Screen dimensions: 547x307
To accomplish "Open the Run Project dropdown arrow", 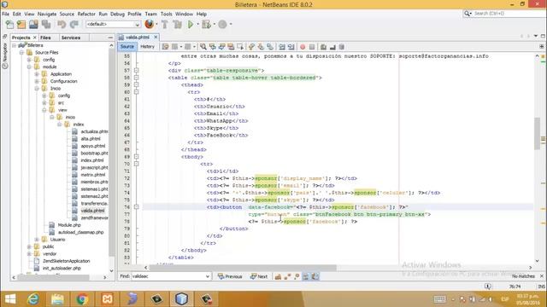I will click(197, 25).
